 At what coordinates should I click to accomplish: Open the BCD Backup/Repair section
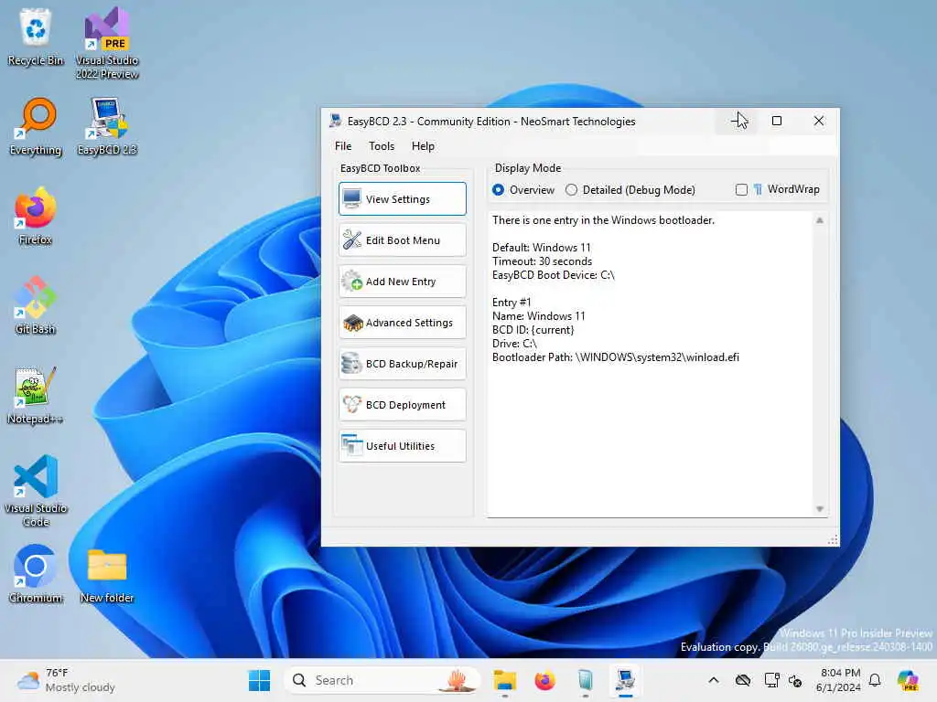click(403, 364)
